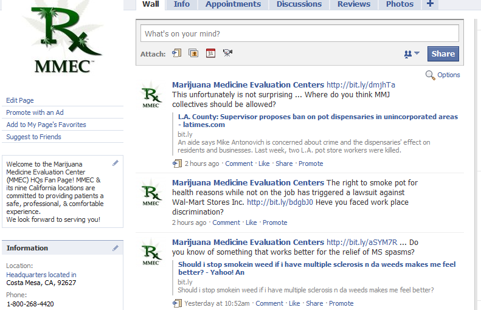
Task: Click the attach link icon
Action: (176, 53)
